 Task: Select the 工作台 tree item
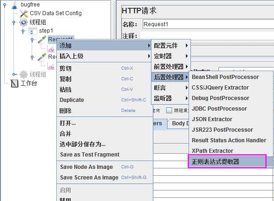(29, 84)
